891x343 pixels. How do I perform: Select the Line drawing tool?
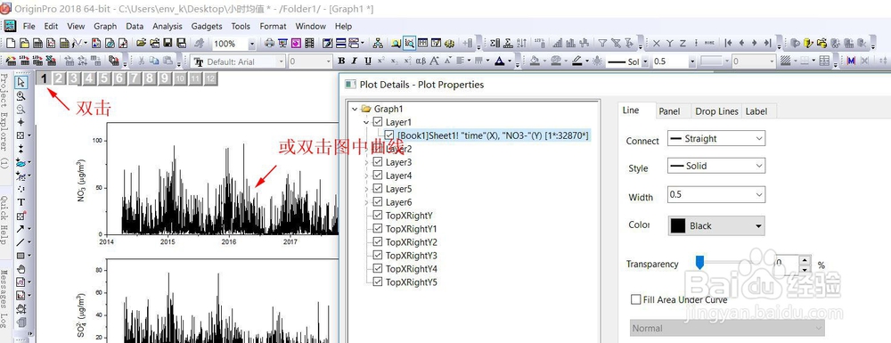point(21,242)
